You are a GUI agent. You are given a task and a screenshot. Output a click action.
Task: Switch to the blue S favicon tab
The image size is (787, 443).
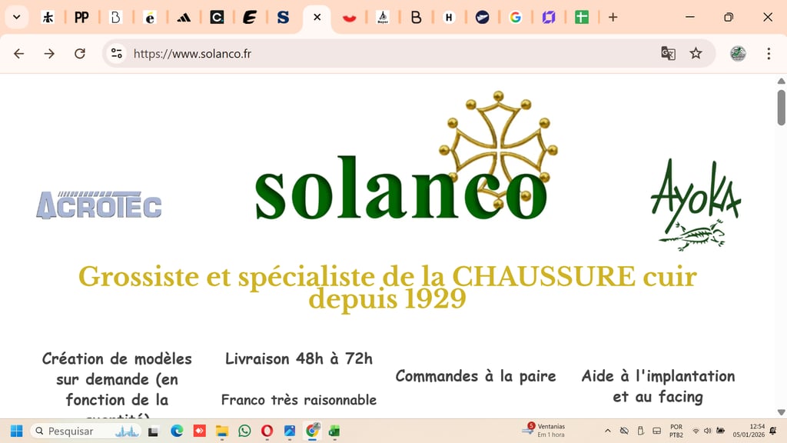coord(283,18)
